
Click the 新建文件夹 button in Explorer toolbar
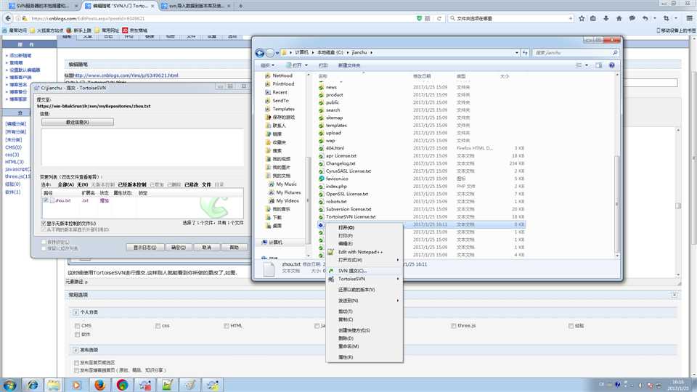pyautogui.click(x=349, y=65)
